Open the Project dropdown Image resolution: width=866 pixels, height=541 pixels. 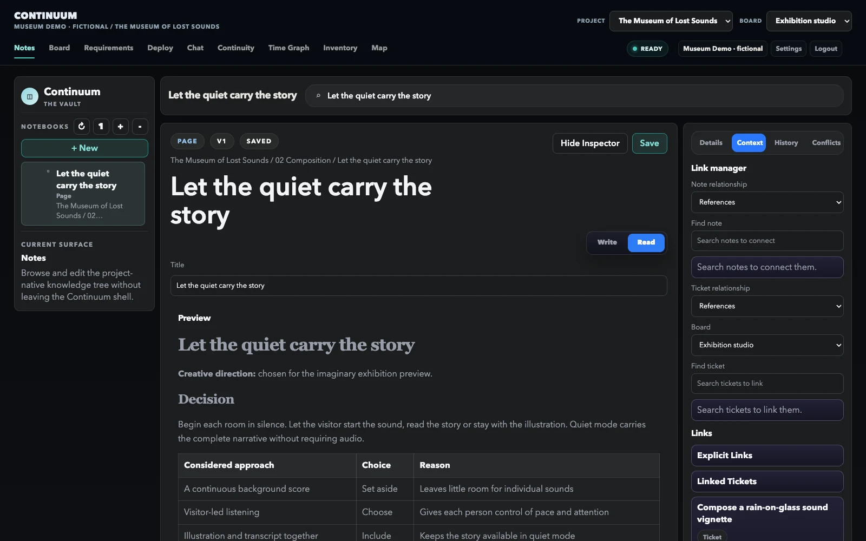point(671,21)
